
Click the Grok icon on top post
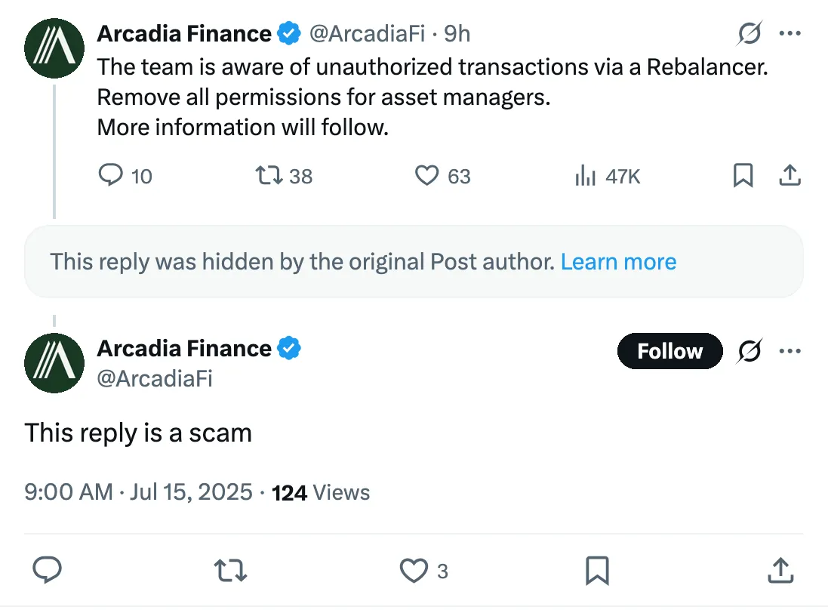point(750,33)
